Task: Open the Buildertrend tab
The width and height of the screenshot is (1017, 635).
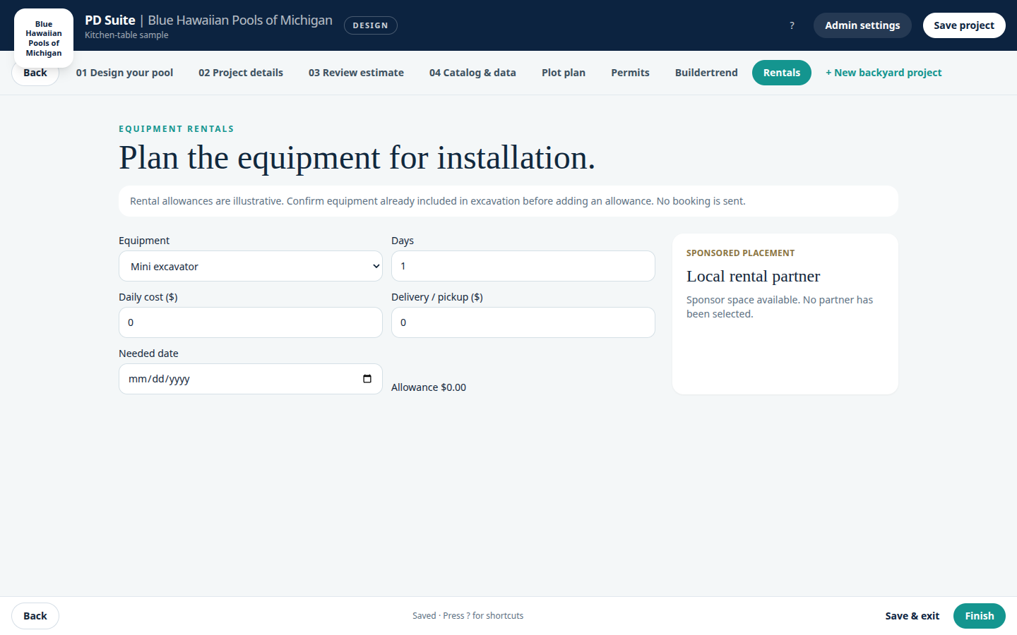Action: pyautogui.click(x=706, y=73)
